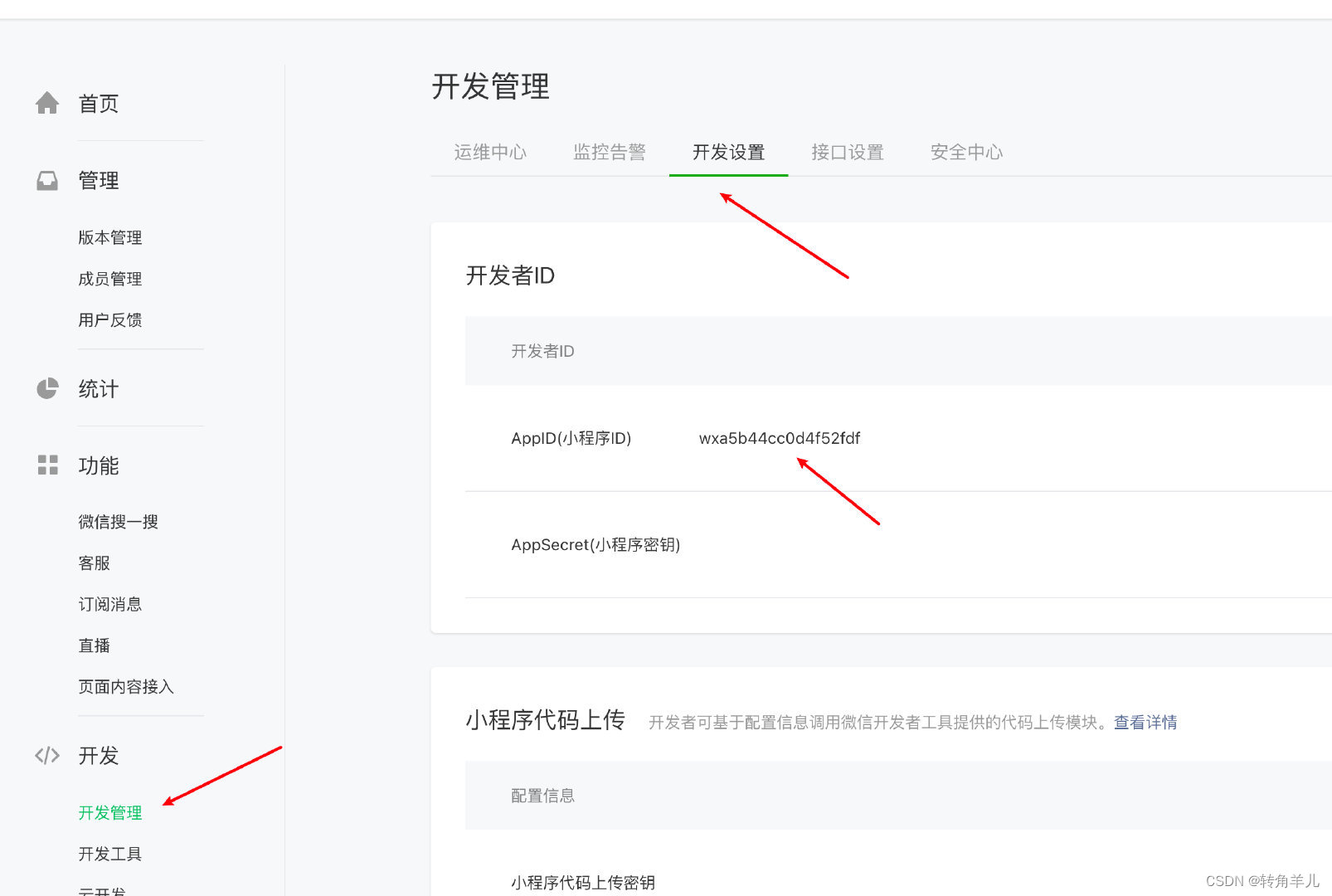Click the 配置信息 table header

pyautogui.click(x=542, y=796)
